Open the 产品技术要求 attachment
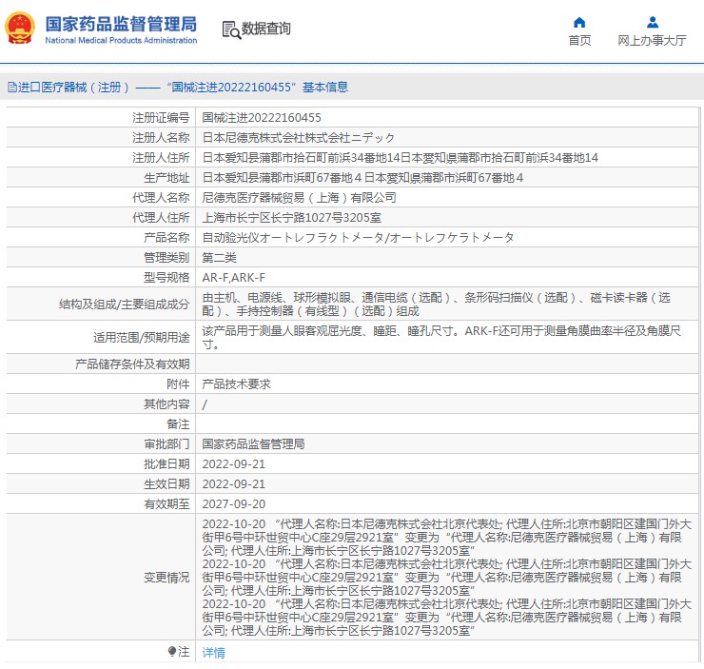The image size is (704, 669). 236,384
